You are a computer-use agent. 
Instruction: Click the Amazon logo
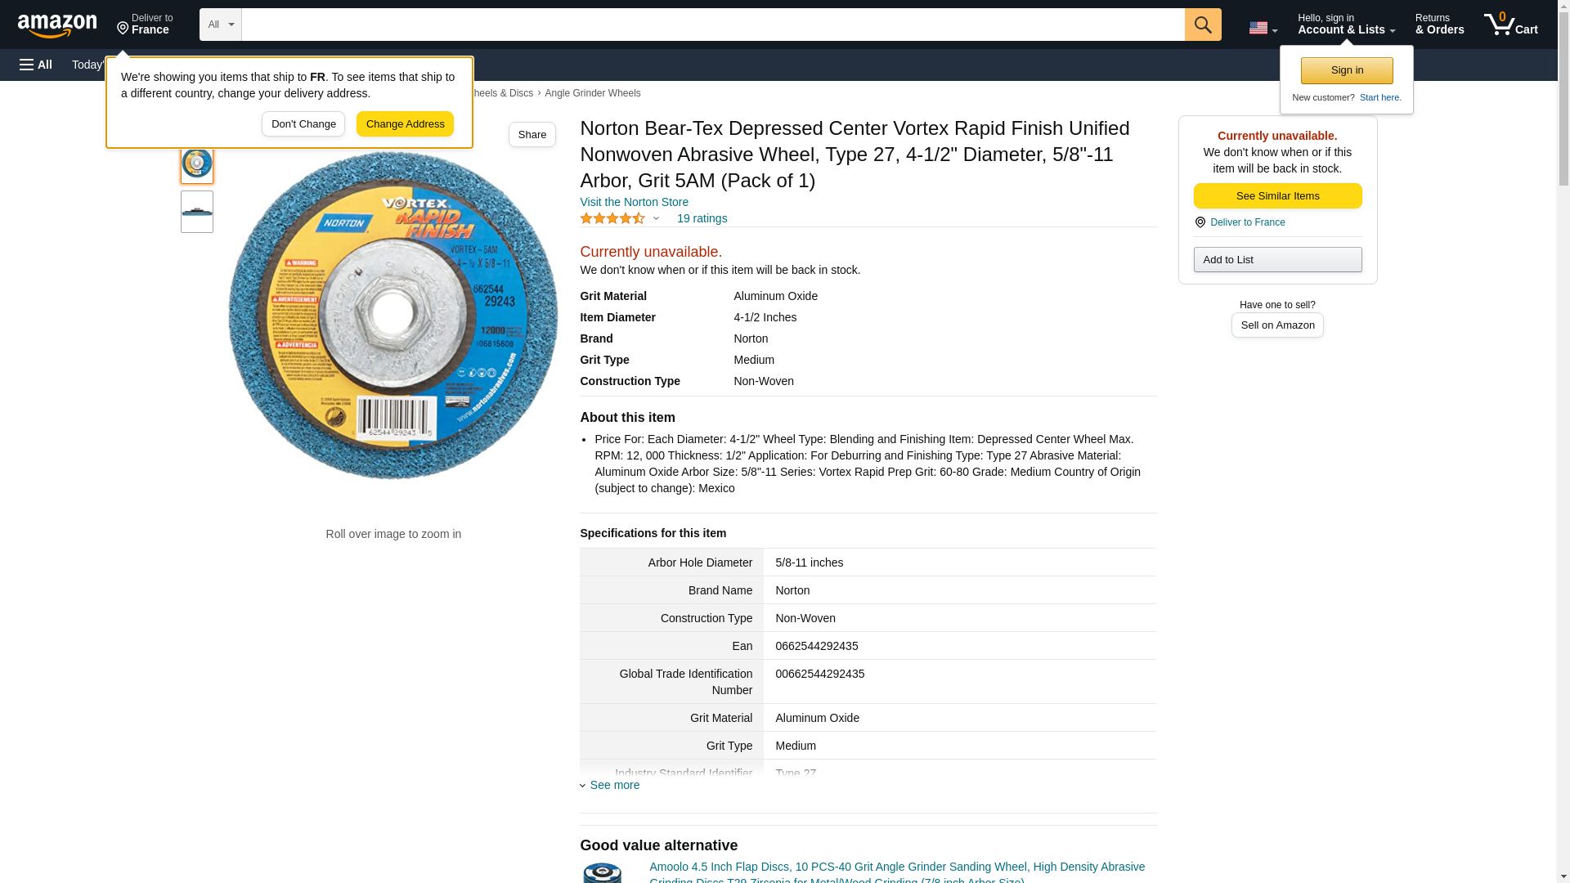[x=57, y=25]
